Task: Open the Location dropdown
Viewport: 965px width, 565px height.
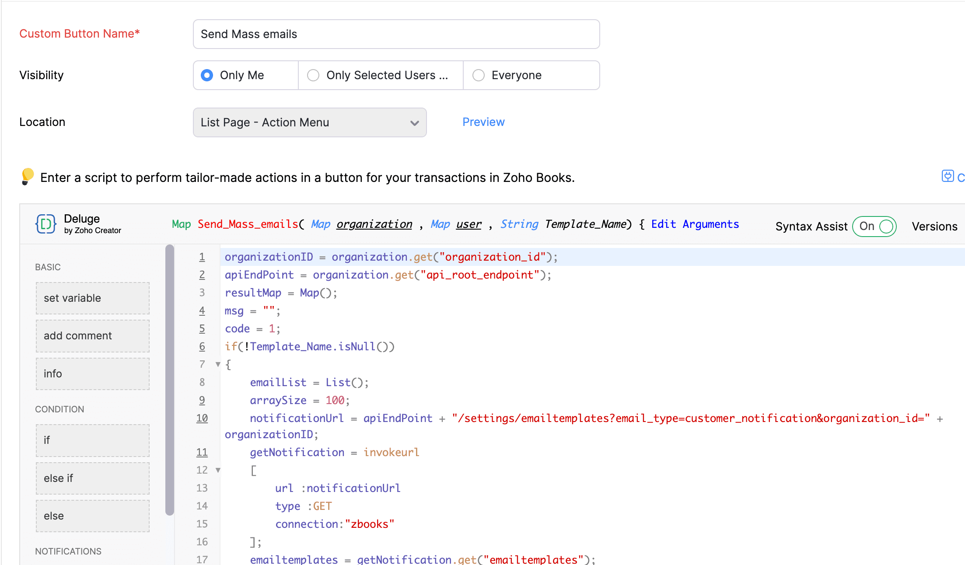Action: (310, 122)
